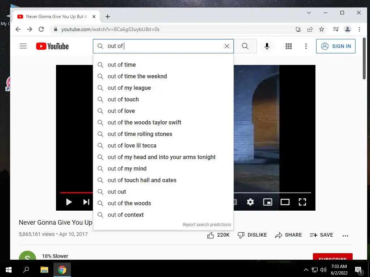Select suggestion "out of my mind"
The width and height of the screenshot is (370, 277).
[x=163, y=169]
